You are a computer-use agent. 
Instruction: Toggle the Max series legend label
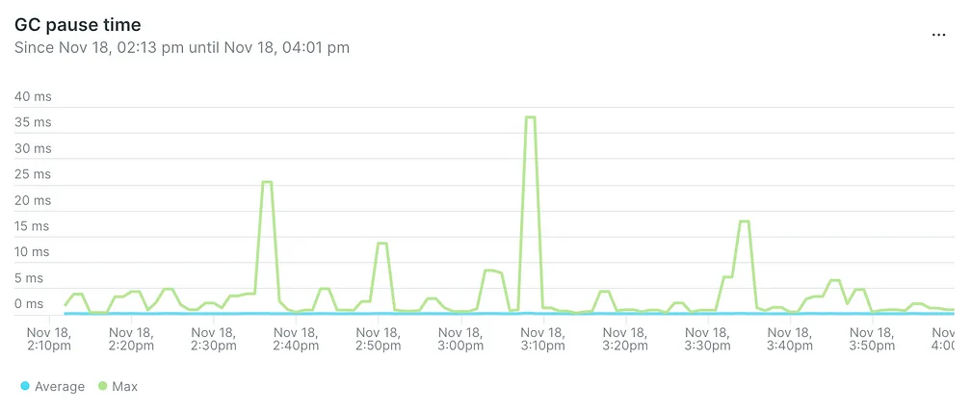[125, 387]
